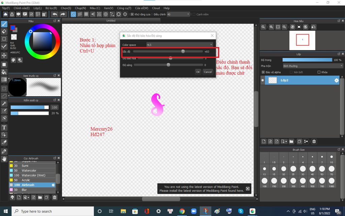
Task: Open Airbrush brush settings gear
Action: (53, 185)
